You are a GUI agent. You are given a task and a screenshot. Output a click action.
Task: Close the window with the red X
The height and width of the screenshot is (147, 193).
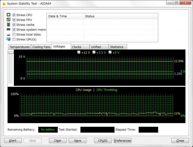tap(185, 3)
